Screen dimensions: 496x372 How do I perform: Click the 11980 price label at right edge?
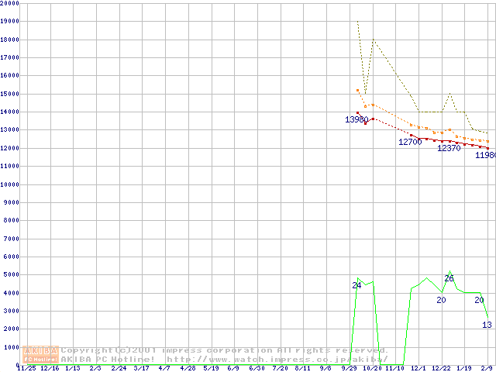pos(485,155)
